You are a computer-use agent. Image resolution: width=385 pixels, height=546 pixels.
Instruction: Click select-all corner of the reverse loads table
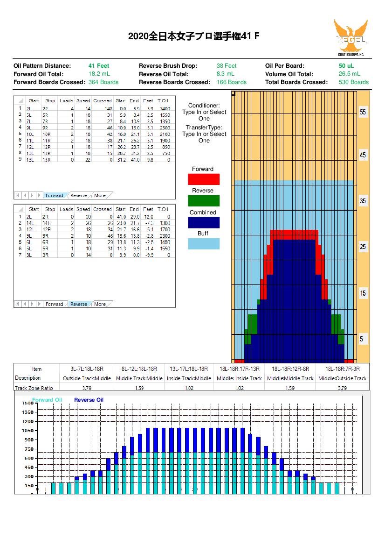coord(20,209)
